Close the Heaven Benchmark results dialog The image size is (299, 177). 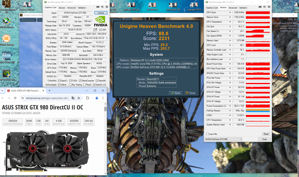click(x=191, y=93)
